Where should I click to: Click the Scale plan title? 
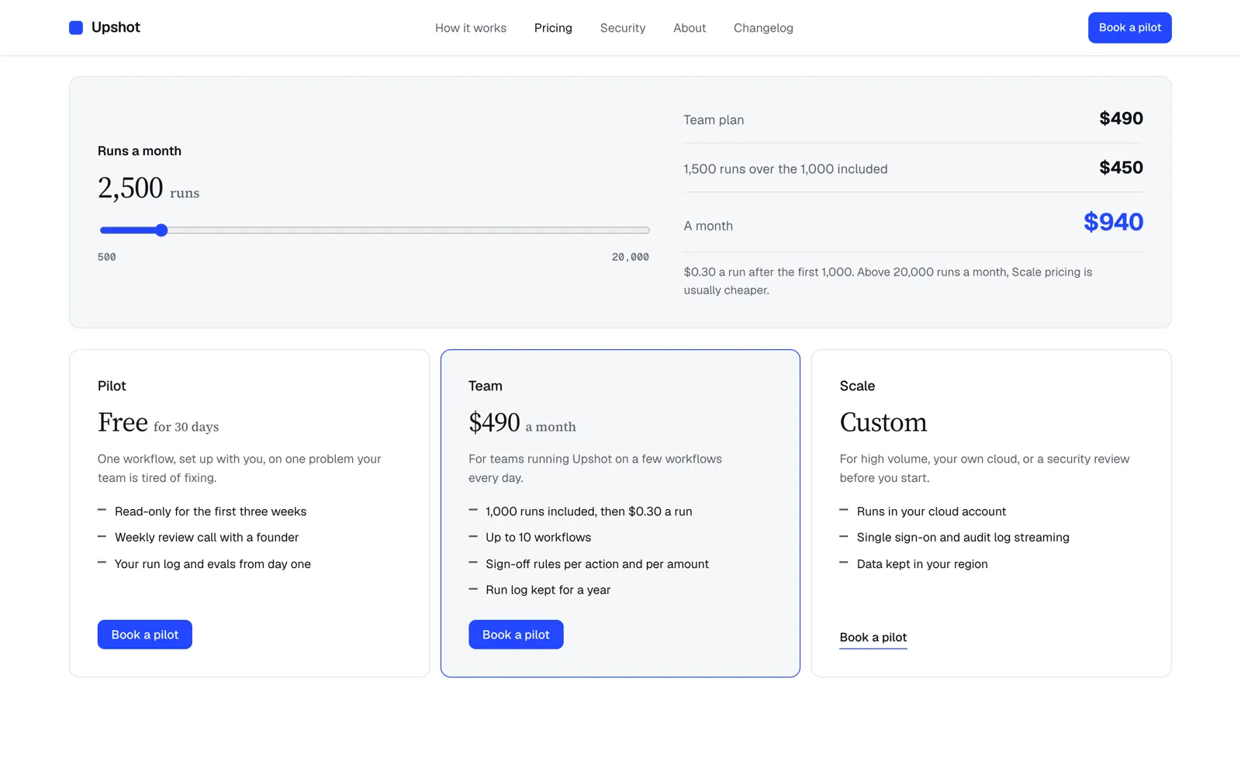point(857,386)
